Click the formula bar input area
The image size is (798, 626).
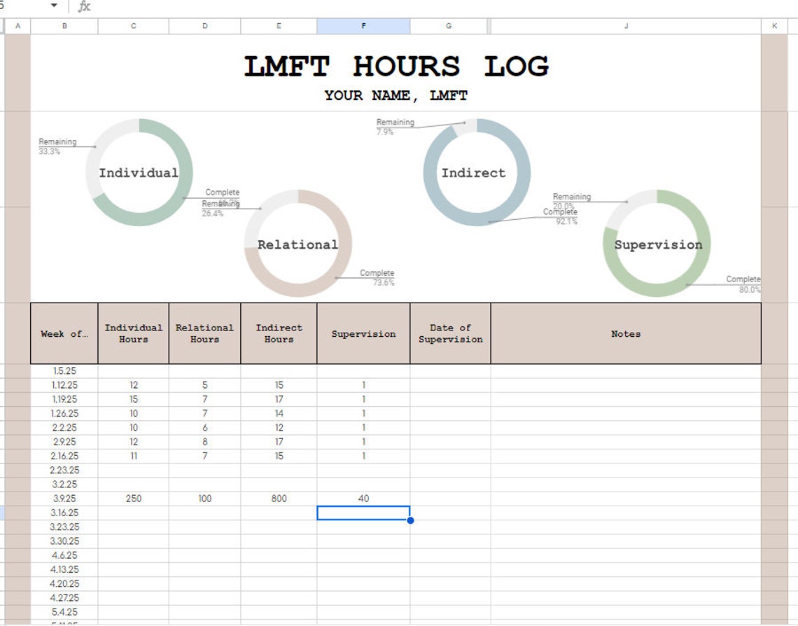[x=280, y=6]
